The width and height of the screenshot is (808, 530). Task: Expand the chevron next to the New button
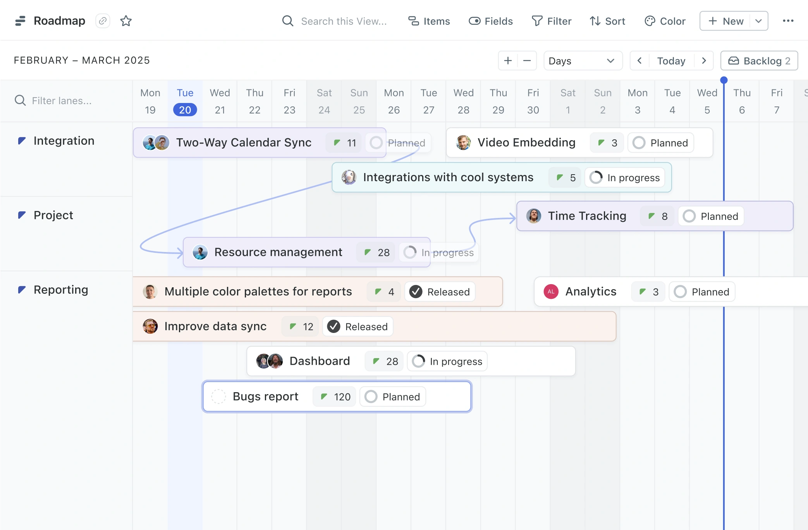pos(758,21)
